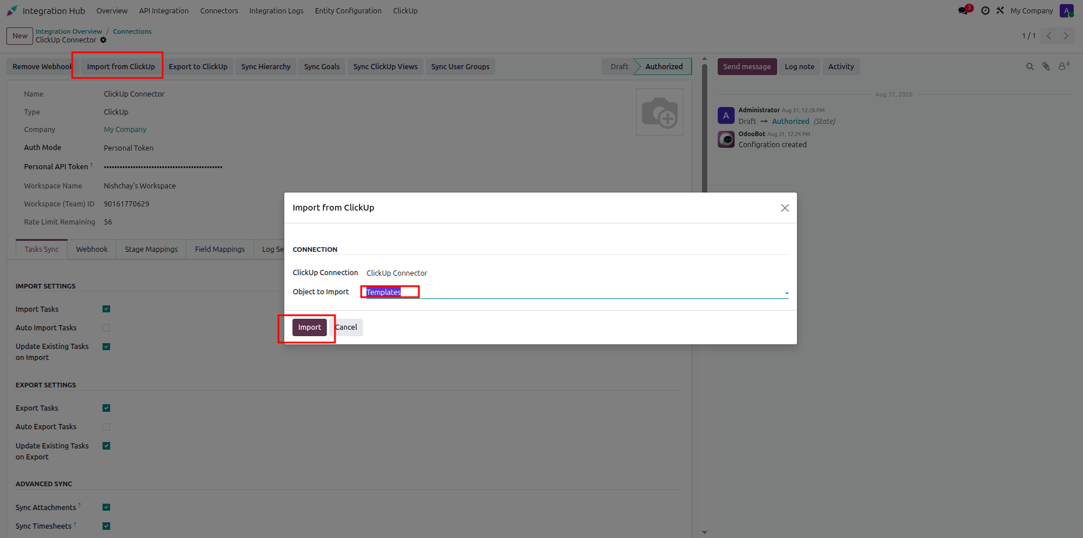The image size is (1083, 538).
Task: Enable the Auto Import Tasks checkbox
Action: (x=106, y=327)
